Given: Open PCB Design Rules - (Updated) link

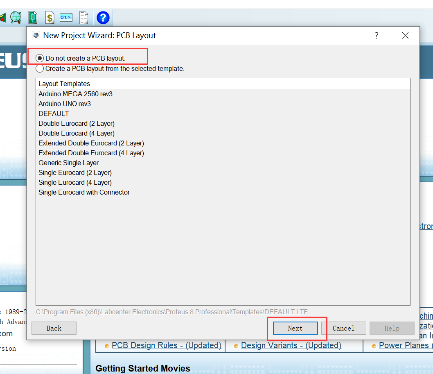Looking at the screenshot, I should [167, 345].
